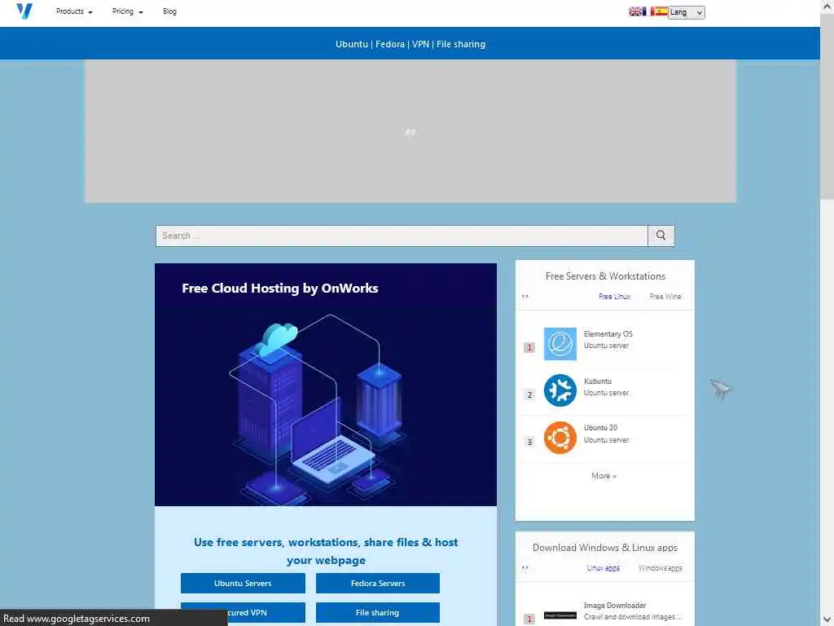
Task: Switch to the Linux apps tab
Action: pos(604,568)
